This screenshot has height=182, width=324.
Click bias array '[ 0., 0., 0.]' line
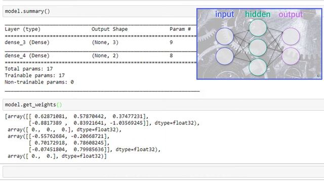(x=64, y=129)
